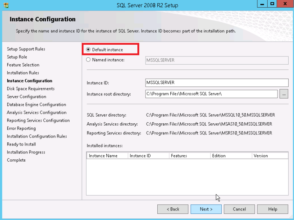Click the SQL Server setup title icon

6,5
